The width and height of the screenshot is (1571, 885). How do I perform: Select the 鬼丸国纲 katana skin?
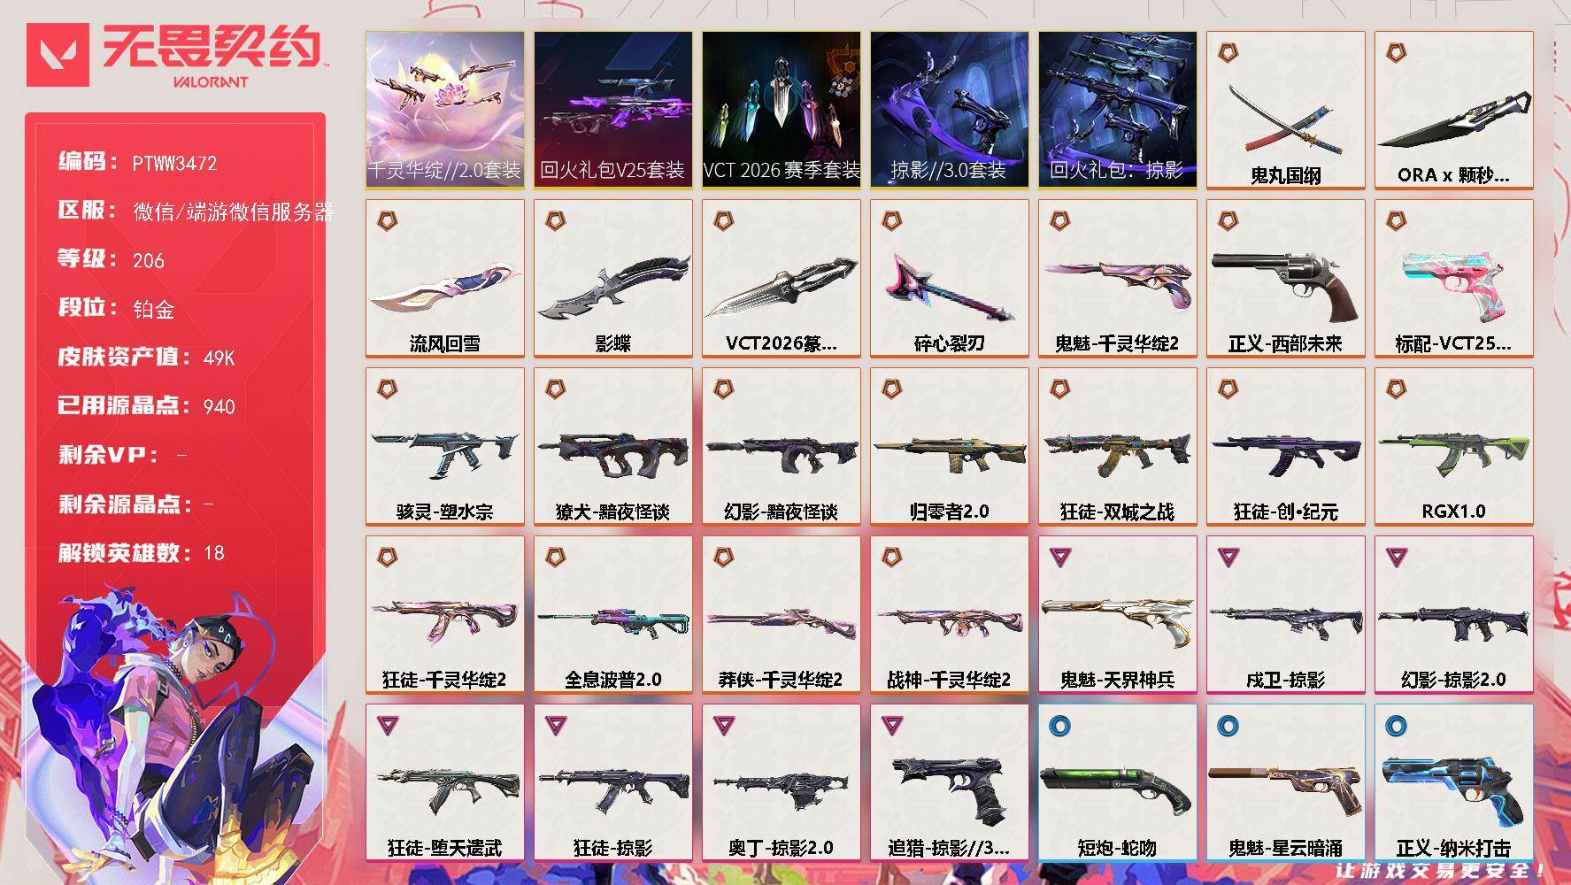coord(1285,110)
